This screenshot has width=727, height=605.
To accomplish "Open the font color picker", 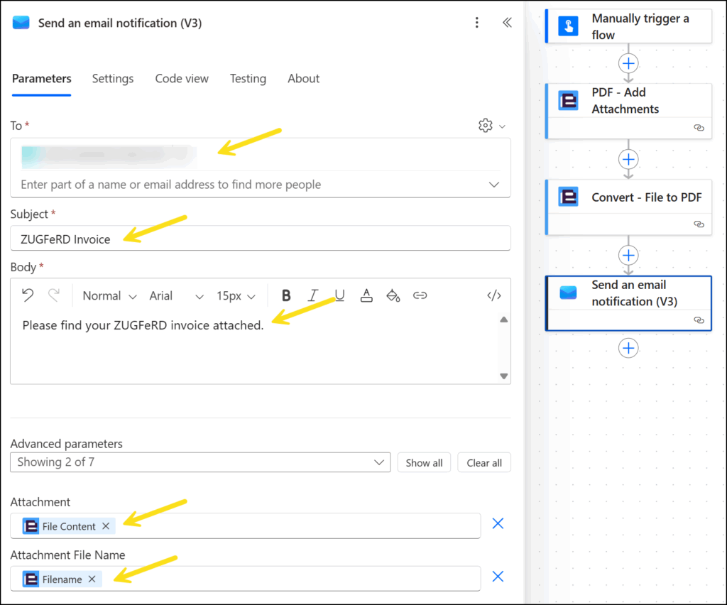I will (x=366, y=296).
